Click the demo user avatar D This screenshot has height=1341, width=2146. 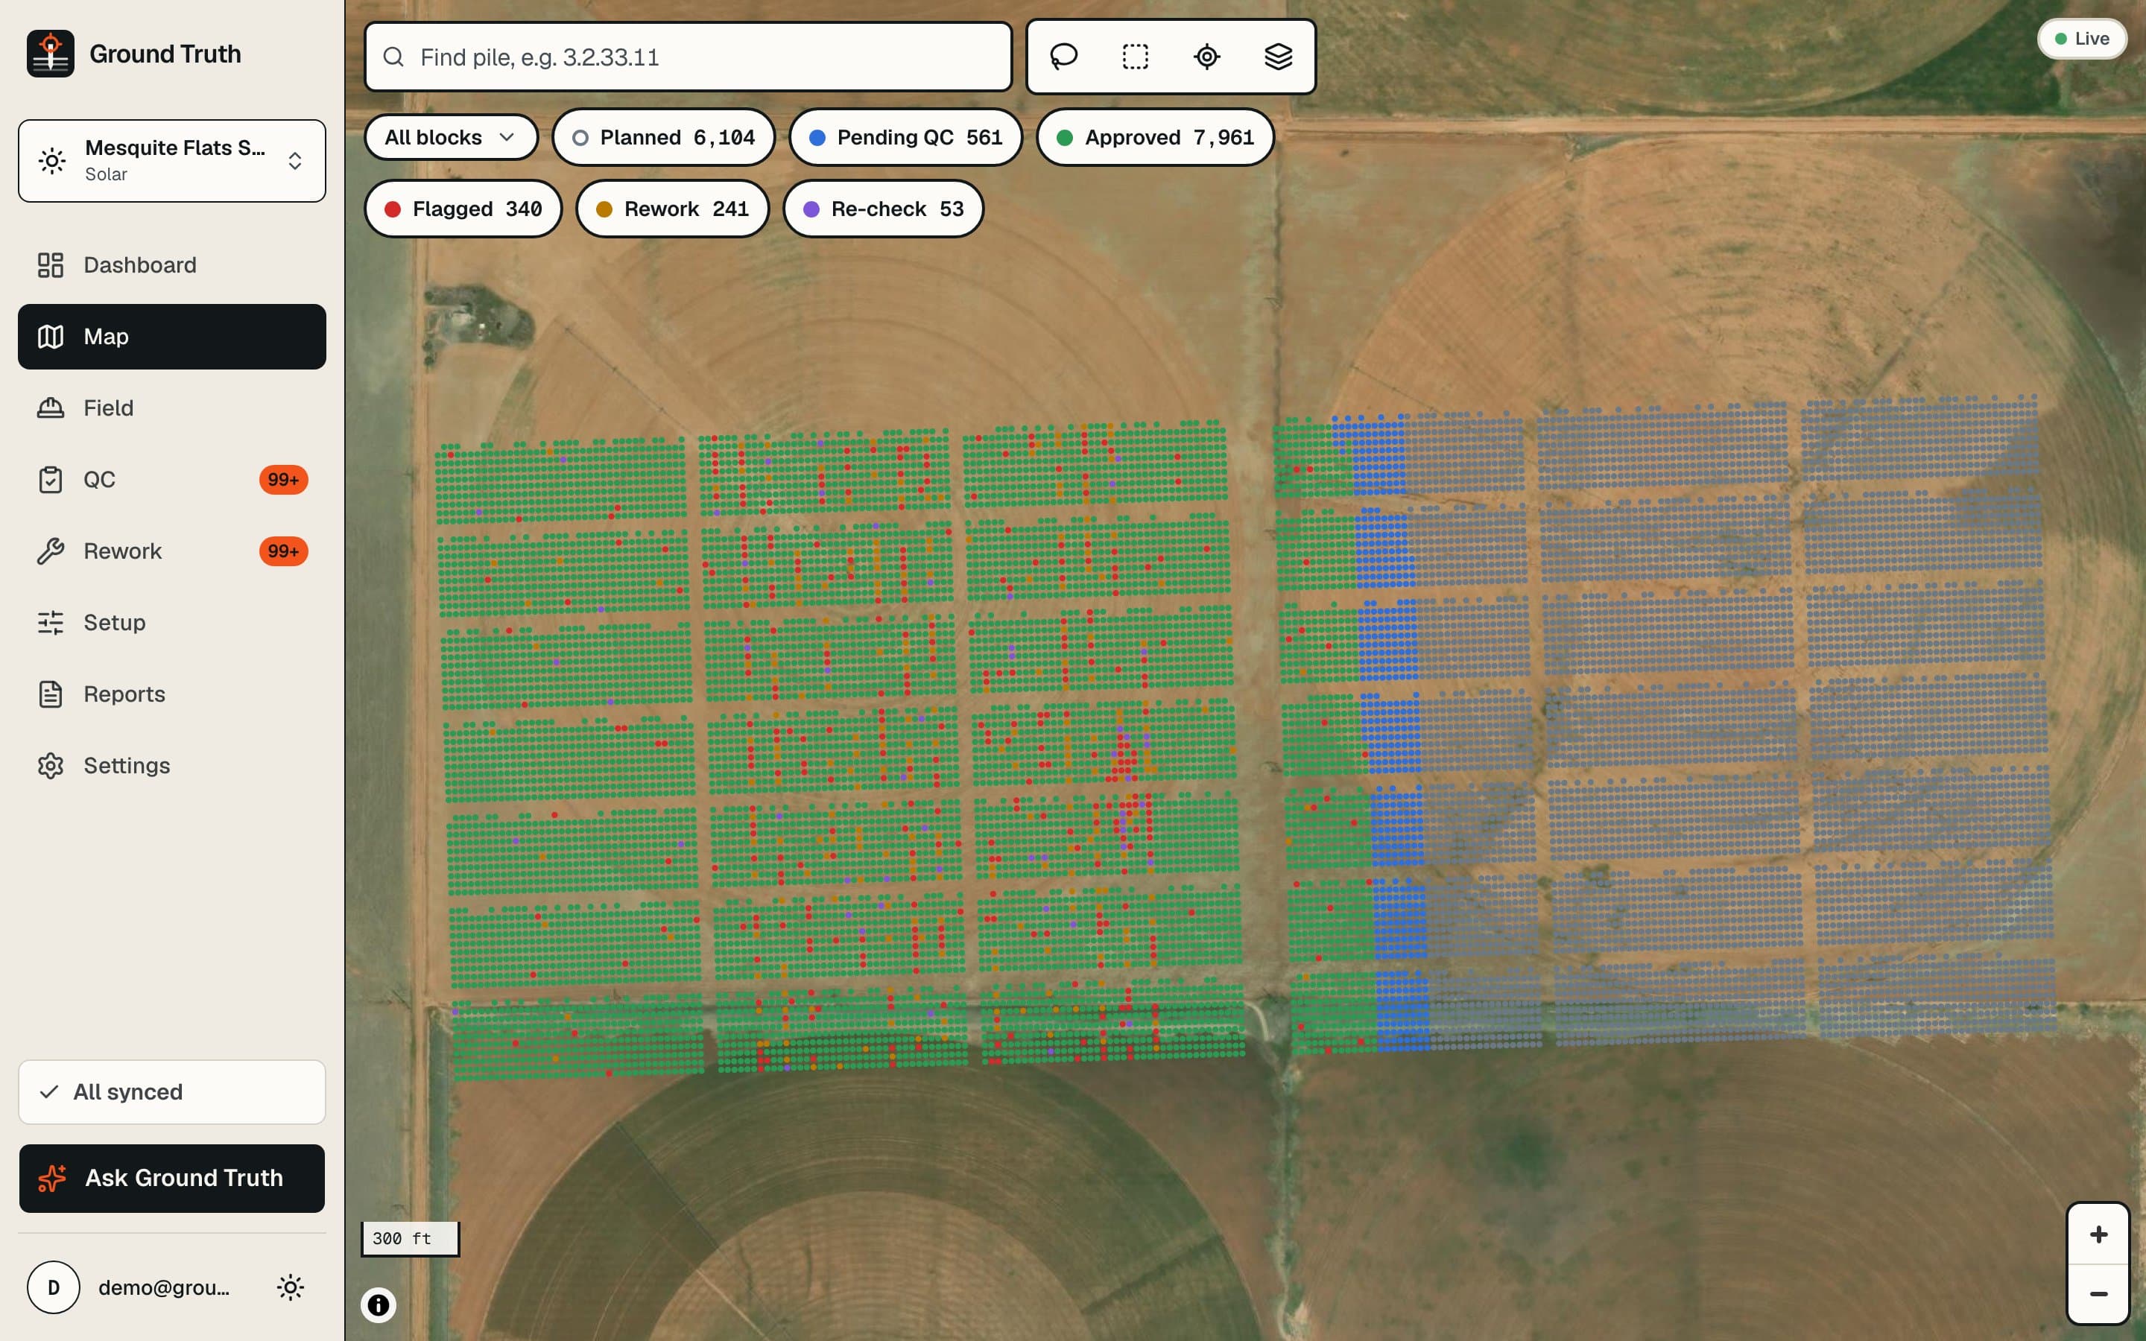(x=53, y=1287)
